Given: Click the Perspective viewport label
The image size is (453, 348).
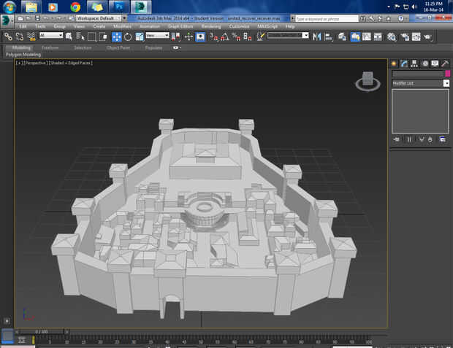Looking at the screenshot, I should point(35,63).
